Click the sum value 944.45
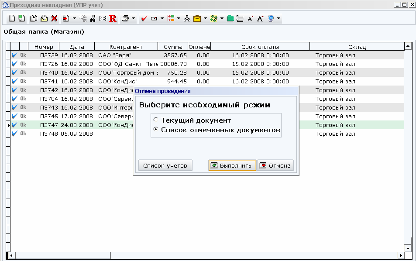The height and width of the screenshot is (261, 416). point(177,82)
